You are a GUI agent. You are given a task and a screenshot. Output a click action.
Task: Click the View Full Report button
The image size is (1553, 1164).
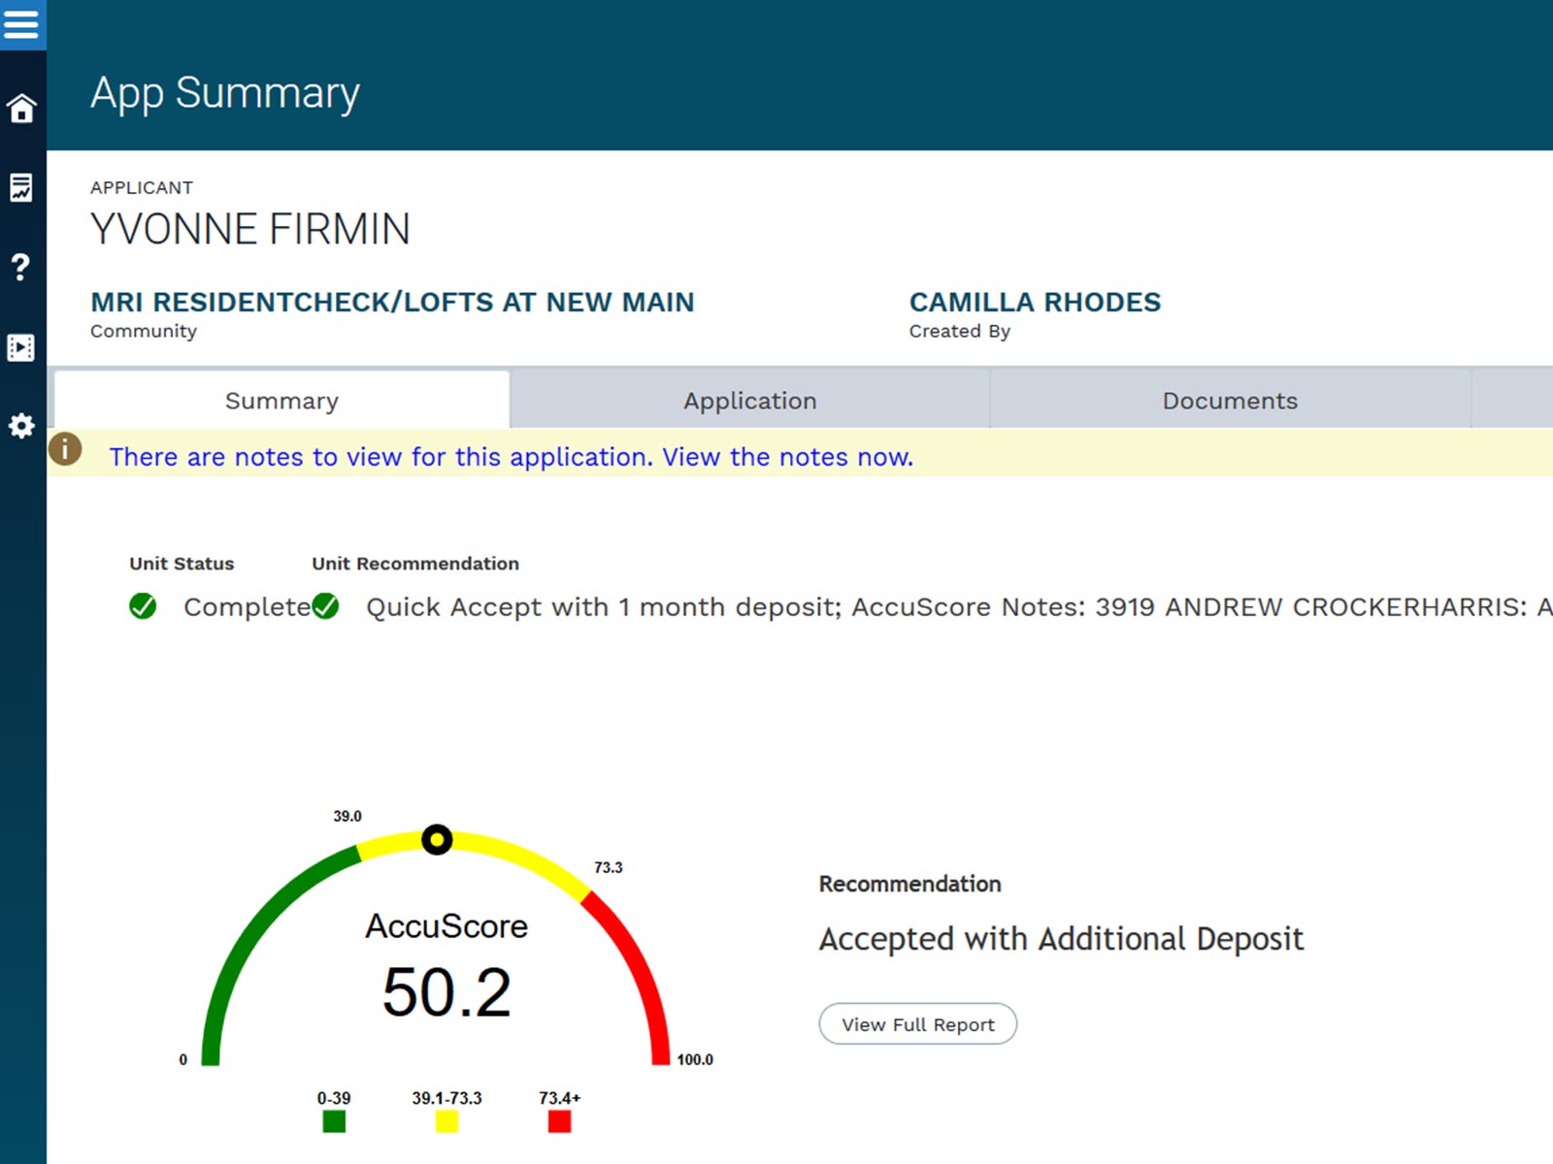click(x=917, y=1024)
